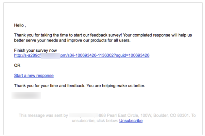Click the Pearl East Circle address text
This screenshot has height=136, width=205.
(x=118, y=115)
